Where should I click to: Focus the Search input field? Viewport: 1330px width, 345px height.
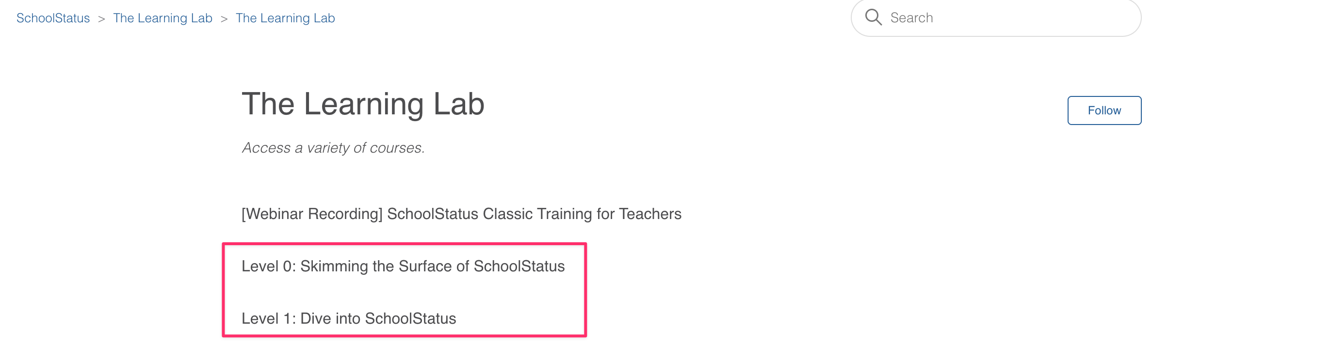pos(996,17)
